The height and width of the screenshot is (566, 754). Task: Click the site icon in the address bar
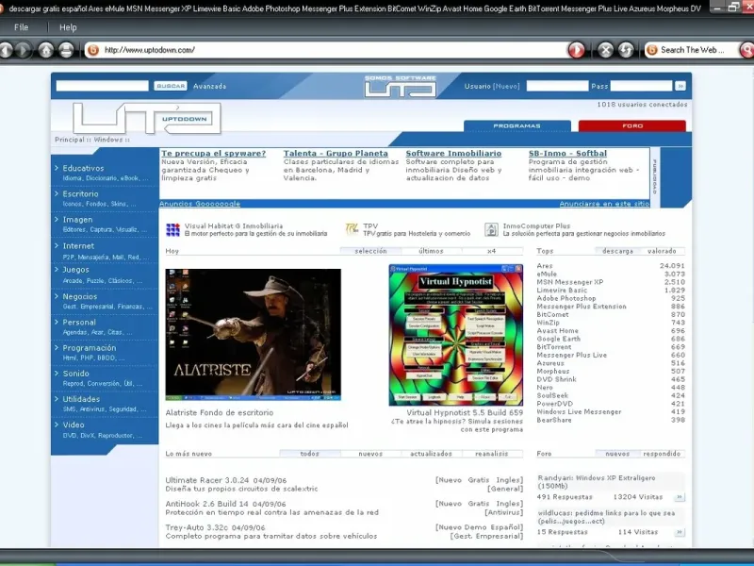coord(93,50)
